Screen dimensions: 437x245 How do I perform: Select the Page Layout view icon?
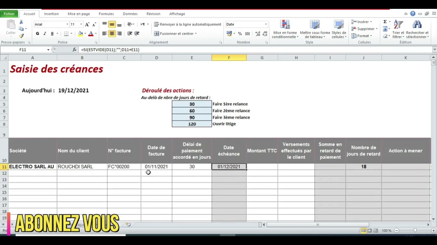point(370,231)
